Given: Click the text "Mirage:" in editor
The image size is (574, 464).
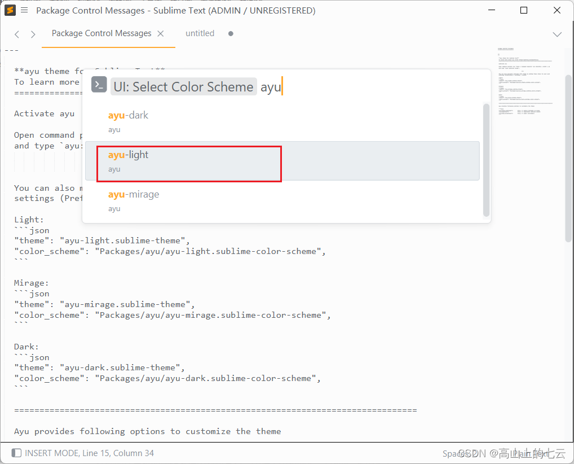Looking at the screenshot, I should click(32, 283).
